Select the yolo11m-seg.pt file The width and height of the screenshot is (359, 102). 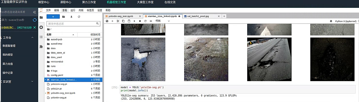pyautogui.click(x=73, y=84)
